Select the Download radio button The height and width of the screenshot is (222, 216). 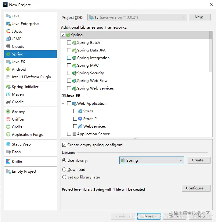coord(64,170)
